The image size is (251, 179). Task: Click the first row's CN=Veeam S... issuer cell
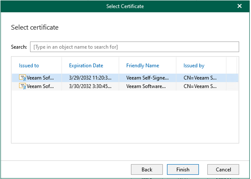(200, 78)
